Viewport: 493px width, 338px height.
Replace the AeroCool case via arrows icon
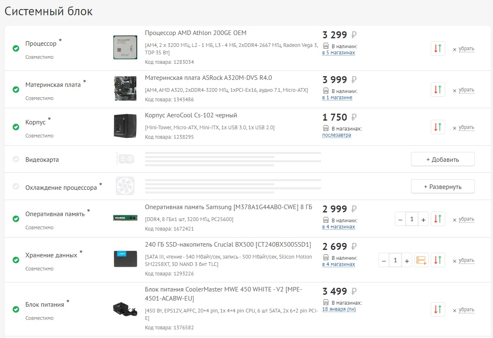point(438,127)
